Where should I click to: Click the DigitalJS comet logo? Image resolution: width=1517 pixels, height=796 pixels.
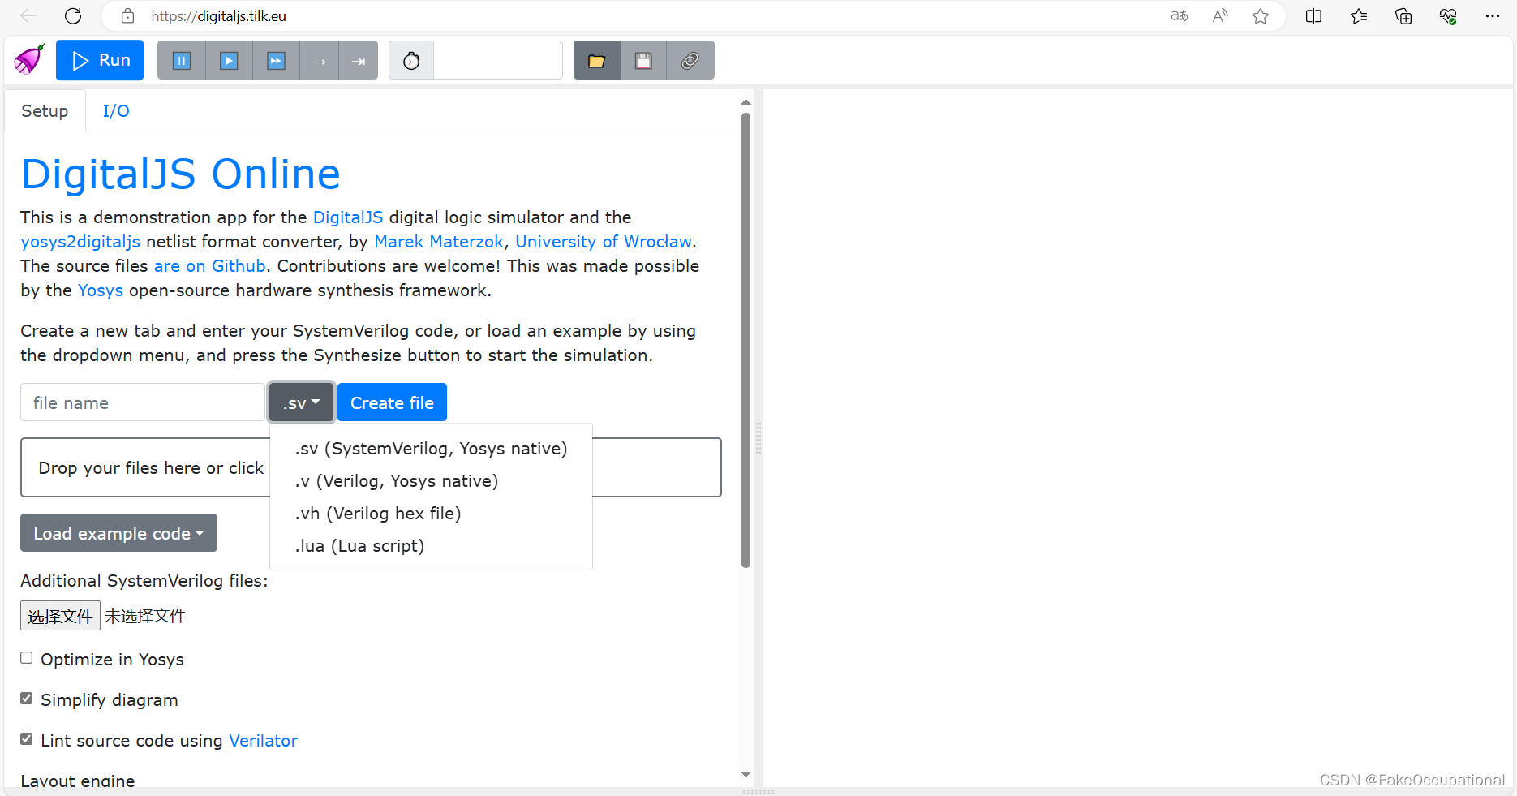tap(29, 59)
